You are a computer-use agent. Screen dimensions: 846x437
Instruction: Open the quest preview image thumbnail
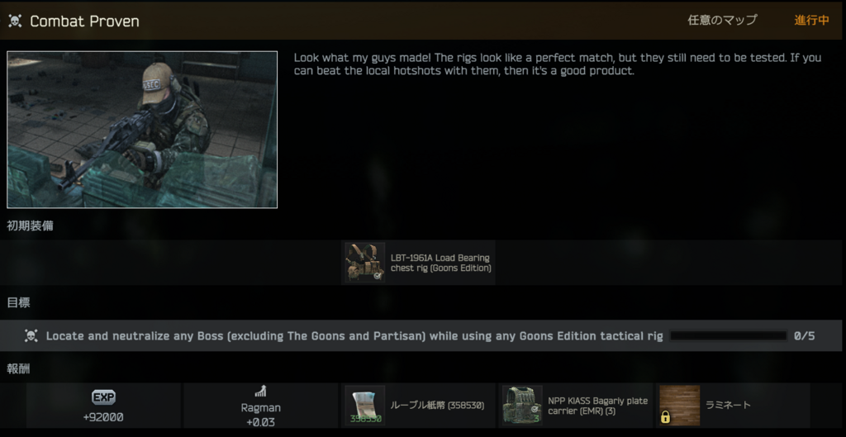(x=142, y=130)
